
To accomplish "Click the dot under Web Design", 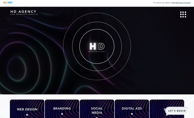I will coord(27,115).
